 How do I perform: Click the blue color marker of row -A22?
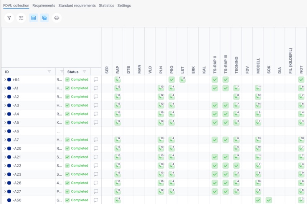[9, 166]
